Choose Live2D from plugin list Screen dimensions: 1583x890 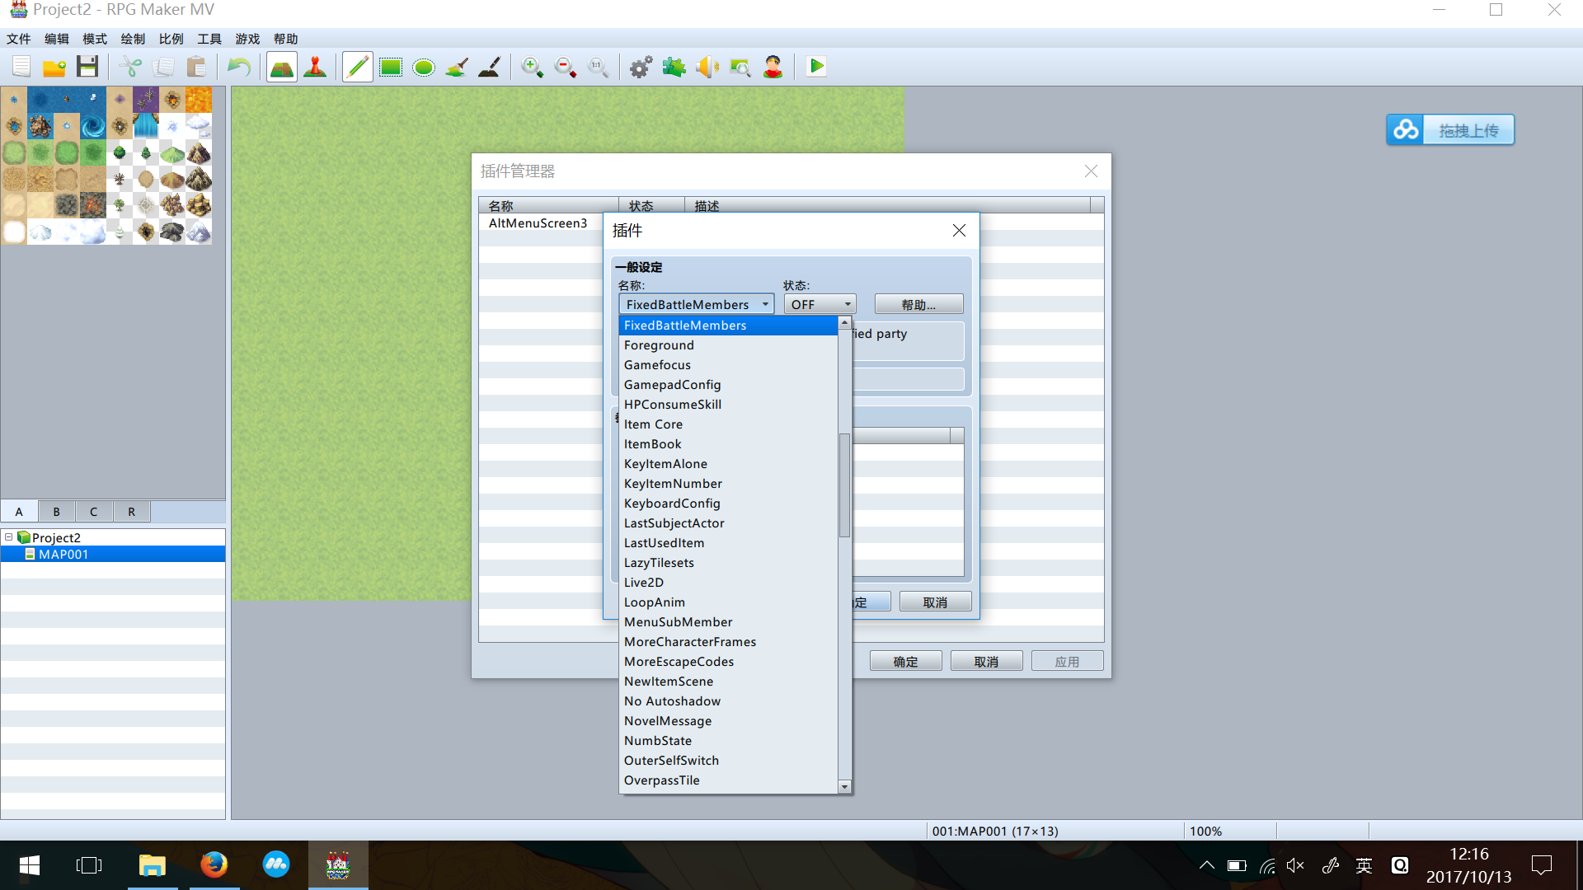[x=728, y=583]
